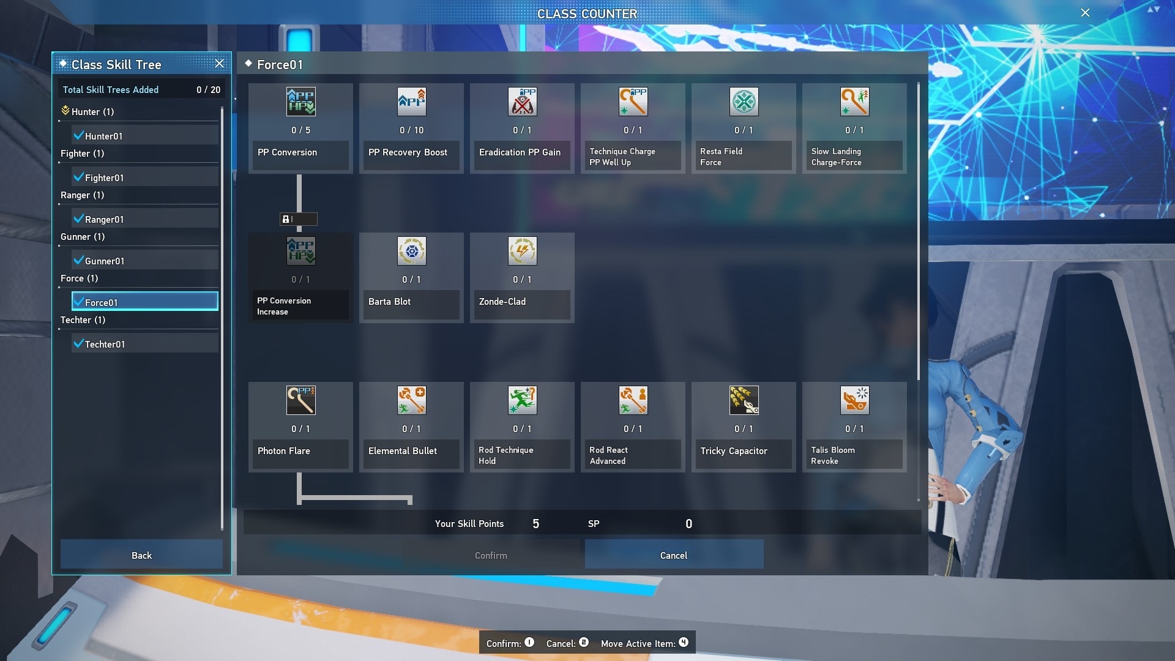The image size is (1175, 661).
Task: Click the Force01 skill grid scrollbar
Action: coord(918,231)
